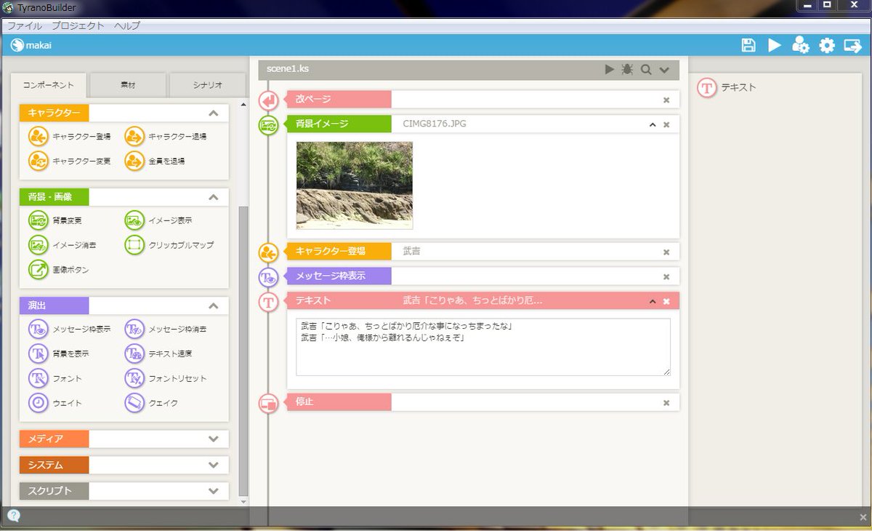Preview game with top play icon
Image resolution: width=872 pixels, height=531 pixels.
click(x=775, y=45)
